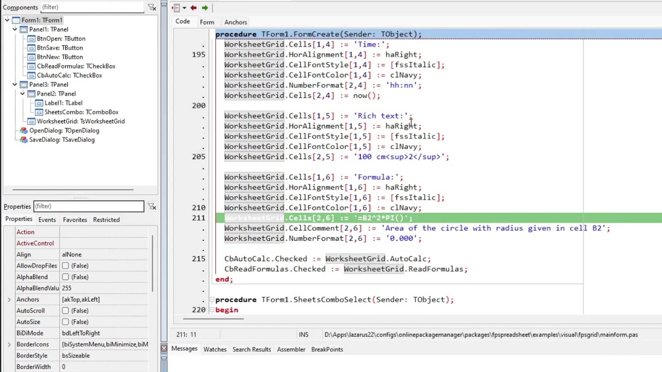The image size is (662, 372).
Task: Collapse the Panel3 tree node
Action: click(15, 85)
